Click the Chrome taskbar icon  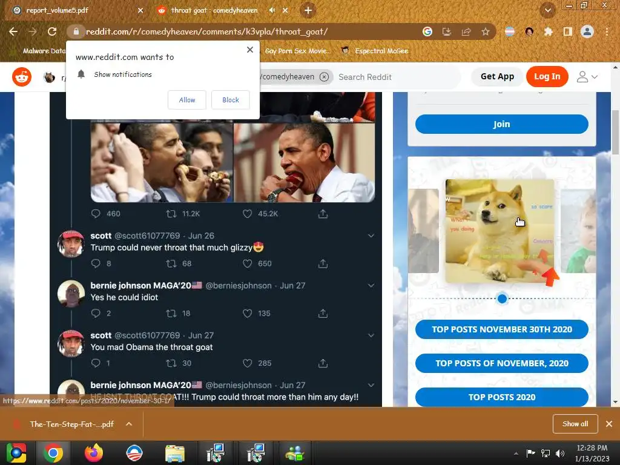coord(53,453)
